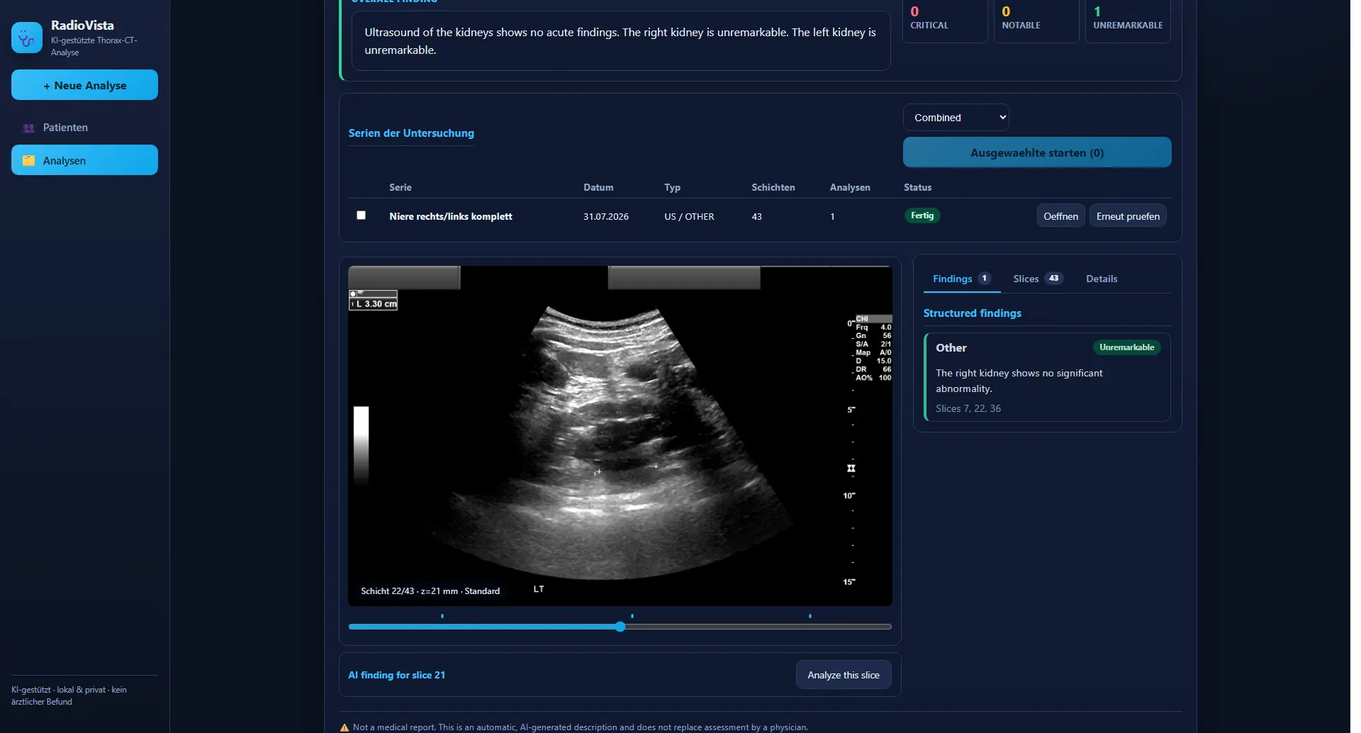
Task: Click Erneut pruefen for the series
Action: point(1128,216)
